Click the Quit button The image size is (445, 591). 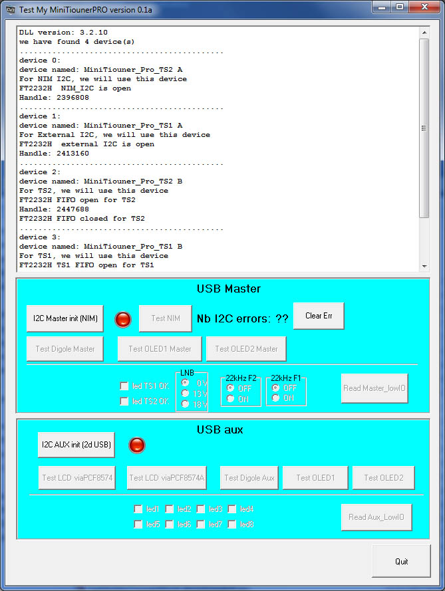pos(401,562)
